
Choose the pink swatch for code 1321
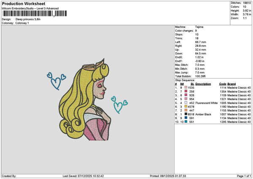(186, 99)
